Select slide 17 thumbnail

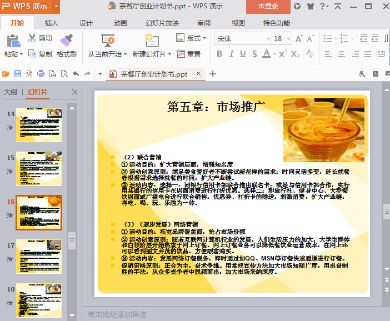(39, 257)
